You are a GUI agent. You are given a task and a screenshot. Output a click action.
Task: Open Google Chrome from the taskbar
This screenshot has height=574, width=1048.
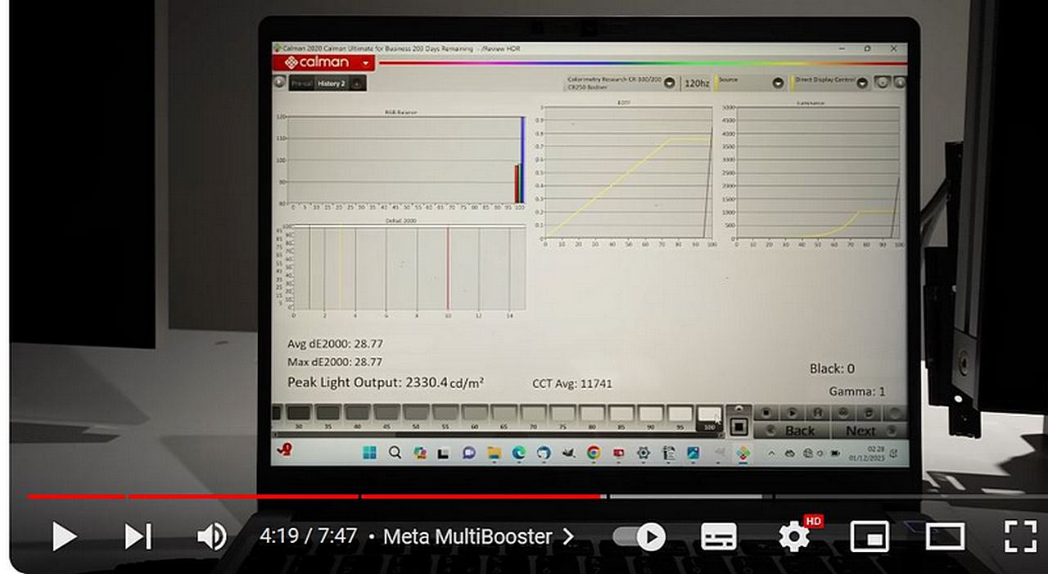click(594, 453)
